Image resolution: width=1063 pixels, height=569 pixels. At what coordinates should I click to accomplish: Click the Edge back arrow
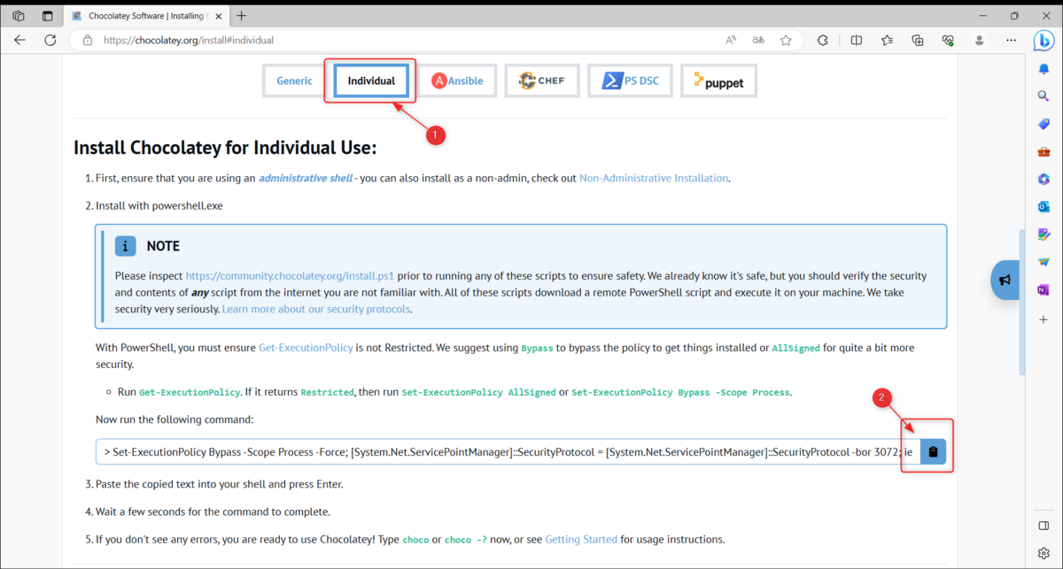(19, 40)
